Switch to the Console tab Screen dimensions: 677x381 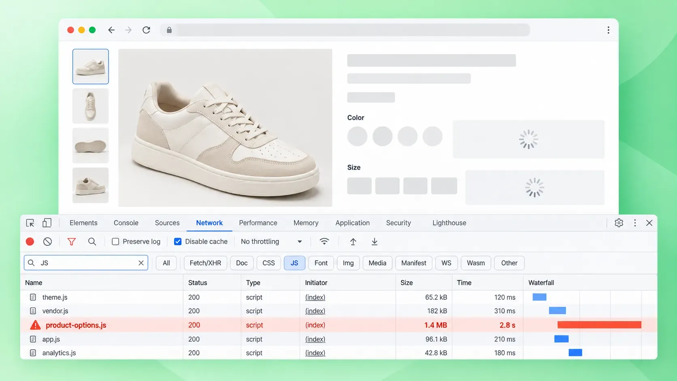[126, 223]
